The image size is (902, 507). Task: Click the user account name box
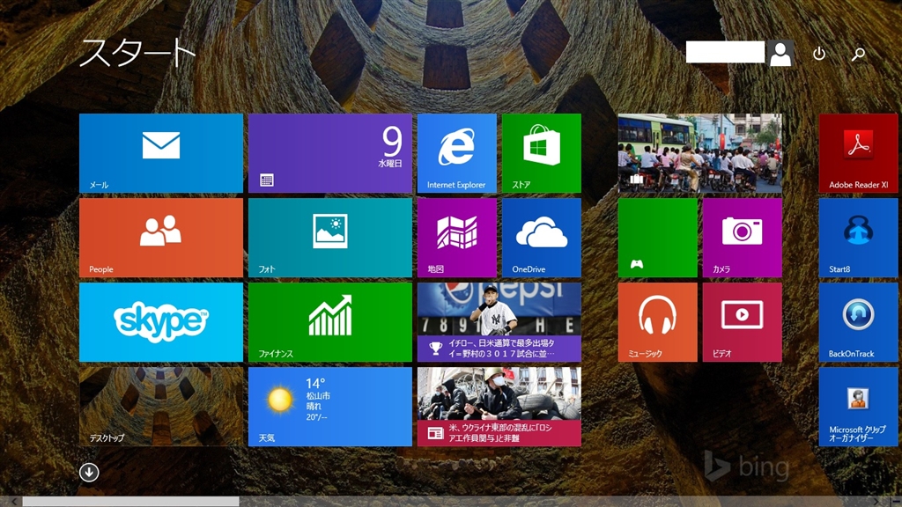click(x=725, y=52)
